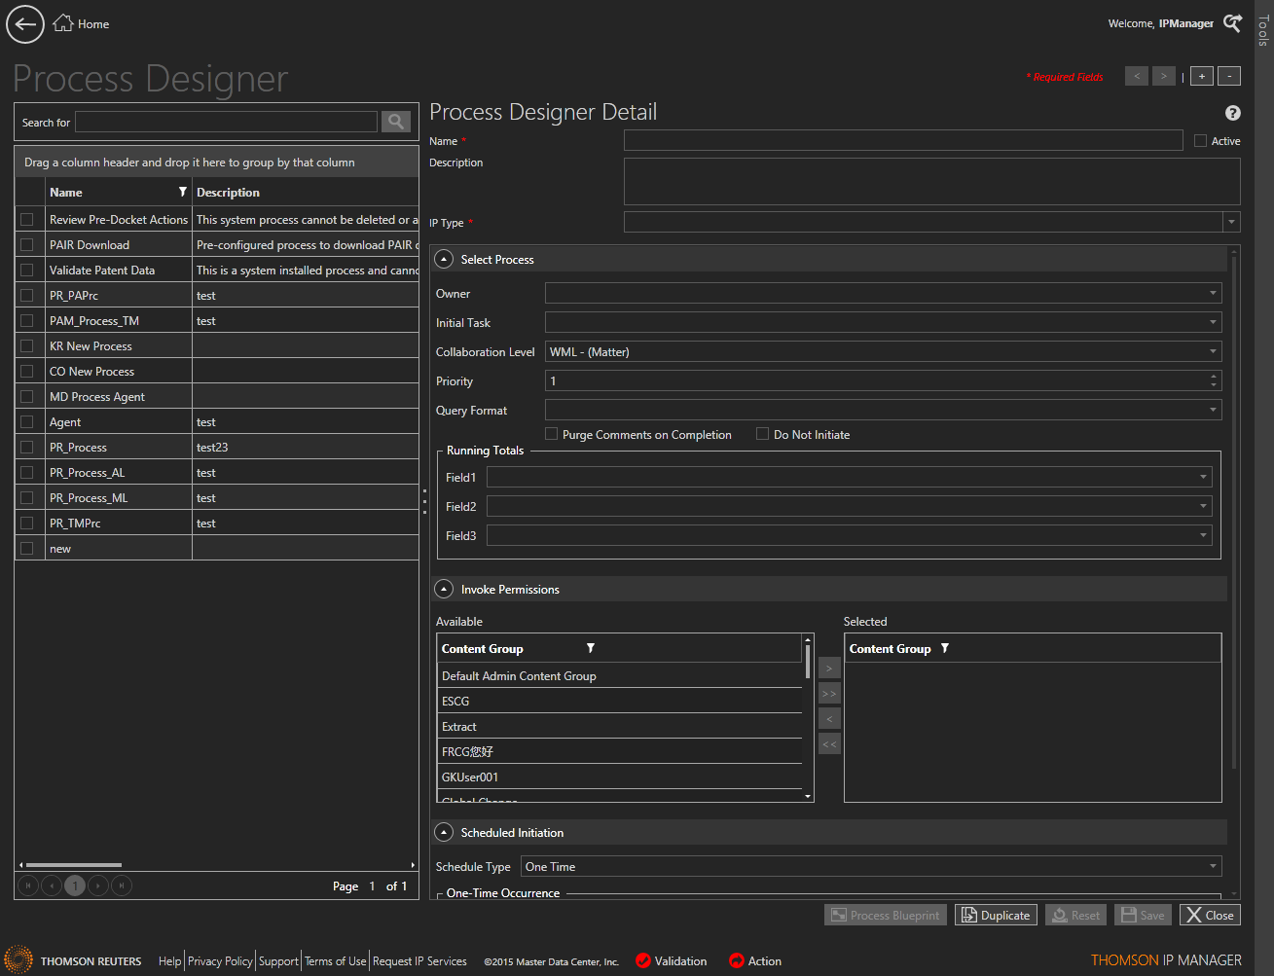Enable the Active checkbox
Screen dimensions: 1274x976
pos(1201,141)
